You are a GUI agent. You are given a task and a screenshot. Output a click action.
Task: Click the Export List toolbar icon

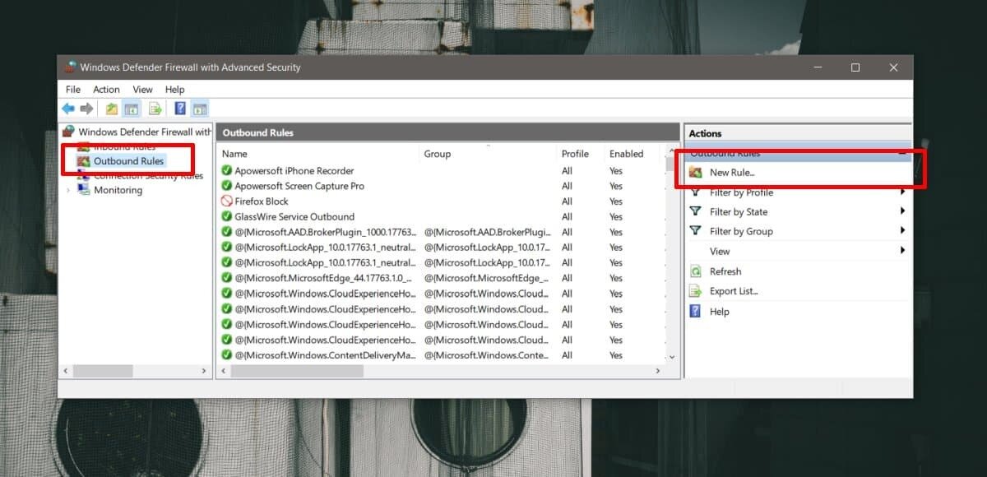(154, 109)
